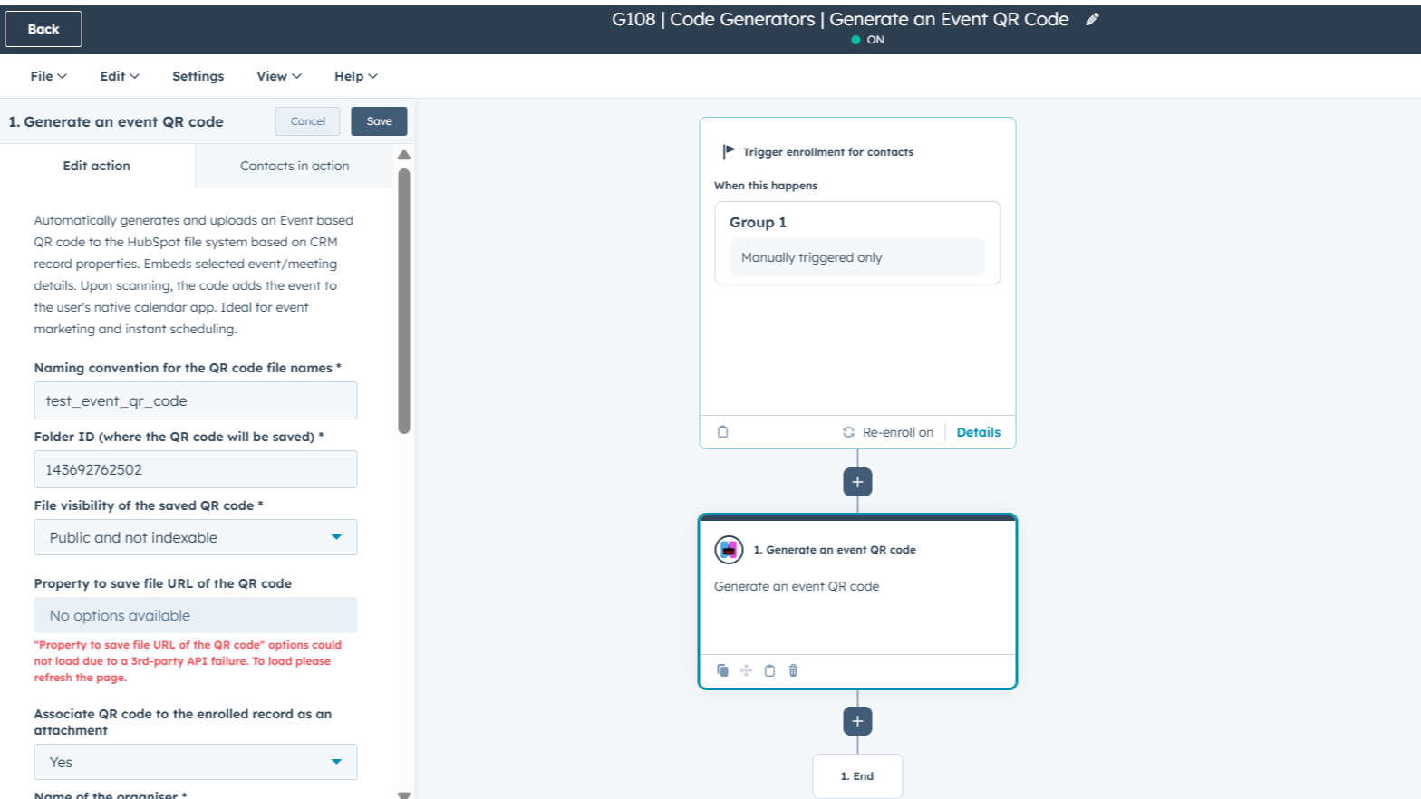Image resolution: width=1421 pixels, height=799 pixels.
Task: Click the copy icon on the QR code action
Action: click(x=722, y=670)
